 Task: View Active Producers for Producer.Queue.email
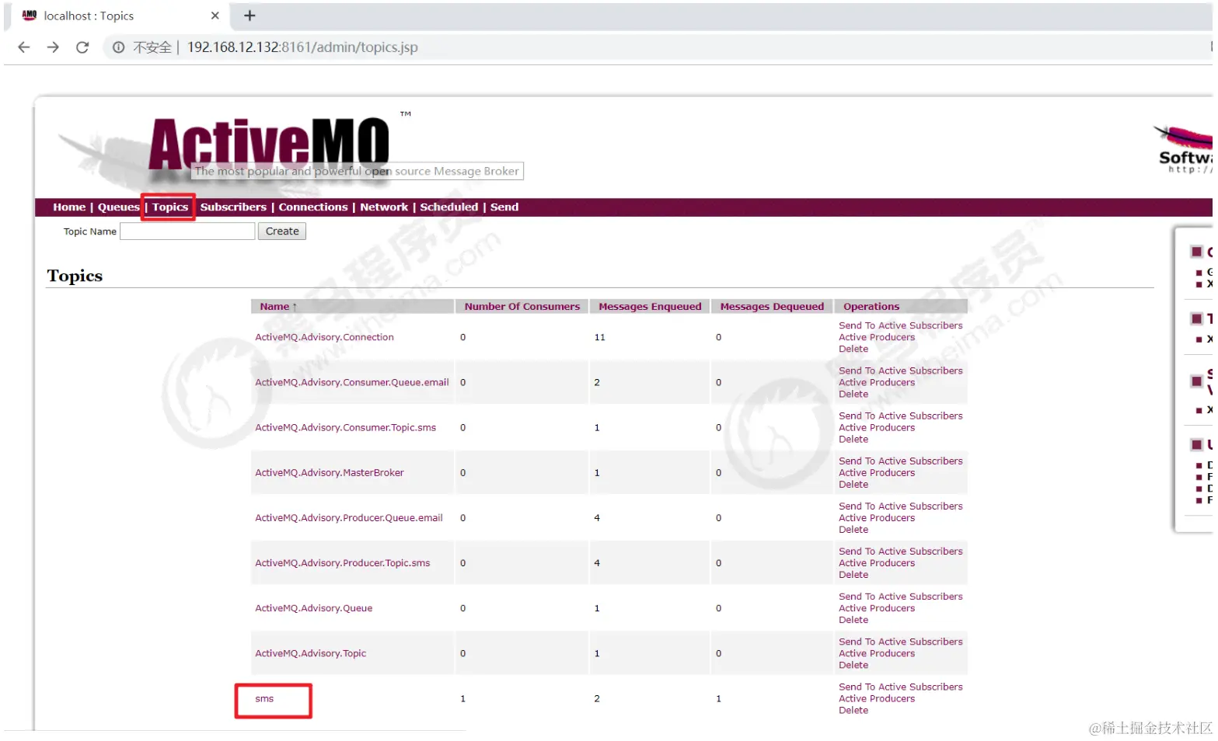tap(877, 518)
